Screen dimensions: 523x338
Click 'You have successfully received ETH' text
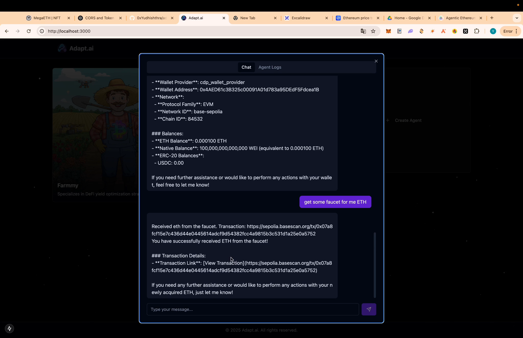(210, 241)
